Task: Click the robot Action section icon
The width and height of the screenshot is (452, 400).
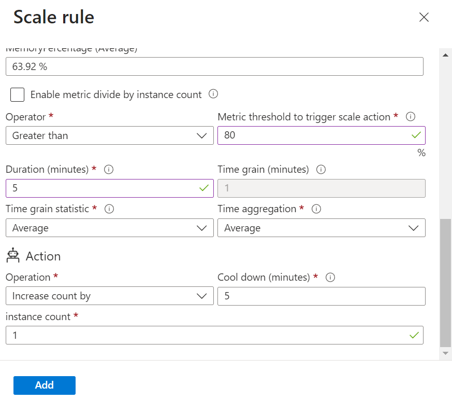Action: tap(12, 256)
